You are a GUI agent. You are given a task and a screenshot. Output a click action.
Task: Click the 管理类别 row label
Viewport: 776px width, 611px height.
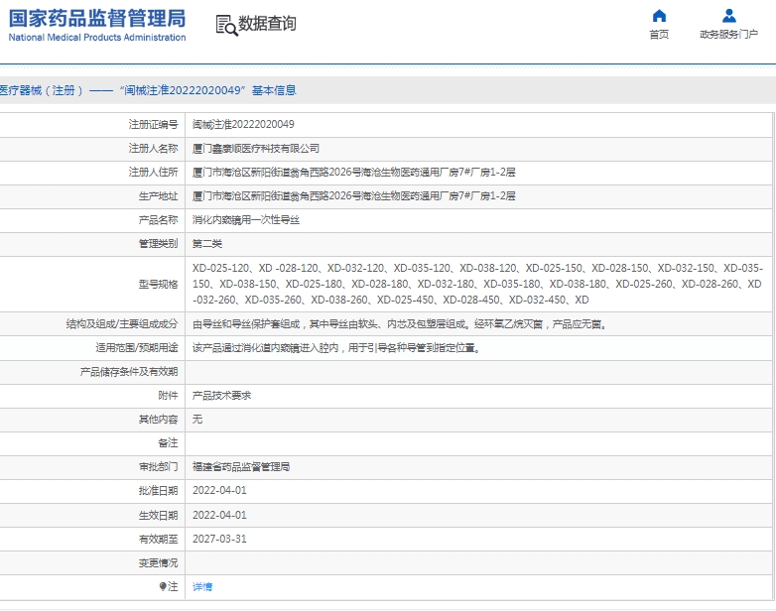click(x=159, y=243)
